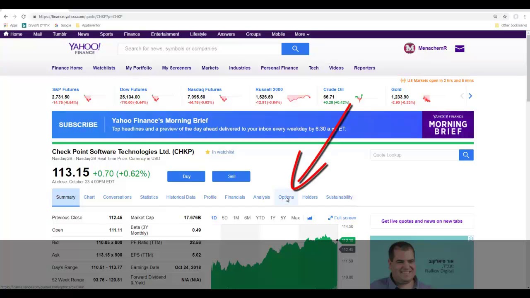Screen dimensions: 530x298
Task: Click the S&P Futures ticker
Action: click(65, 89)
